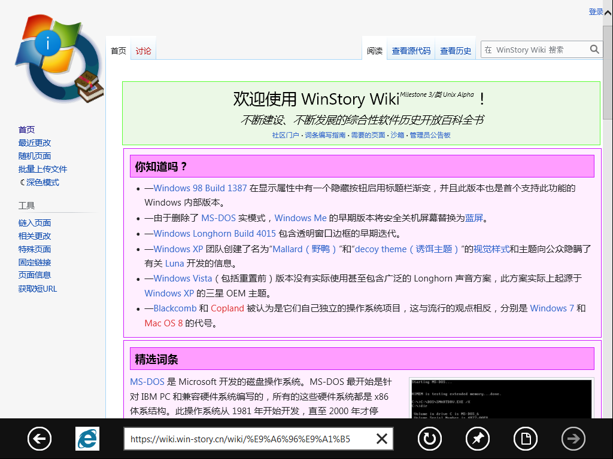Switch to the 首页 tab
This screenshot has height=459, width=613.
[118, 51]
